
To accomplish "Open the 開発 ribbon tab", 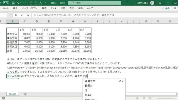I will tap(80, 8).
